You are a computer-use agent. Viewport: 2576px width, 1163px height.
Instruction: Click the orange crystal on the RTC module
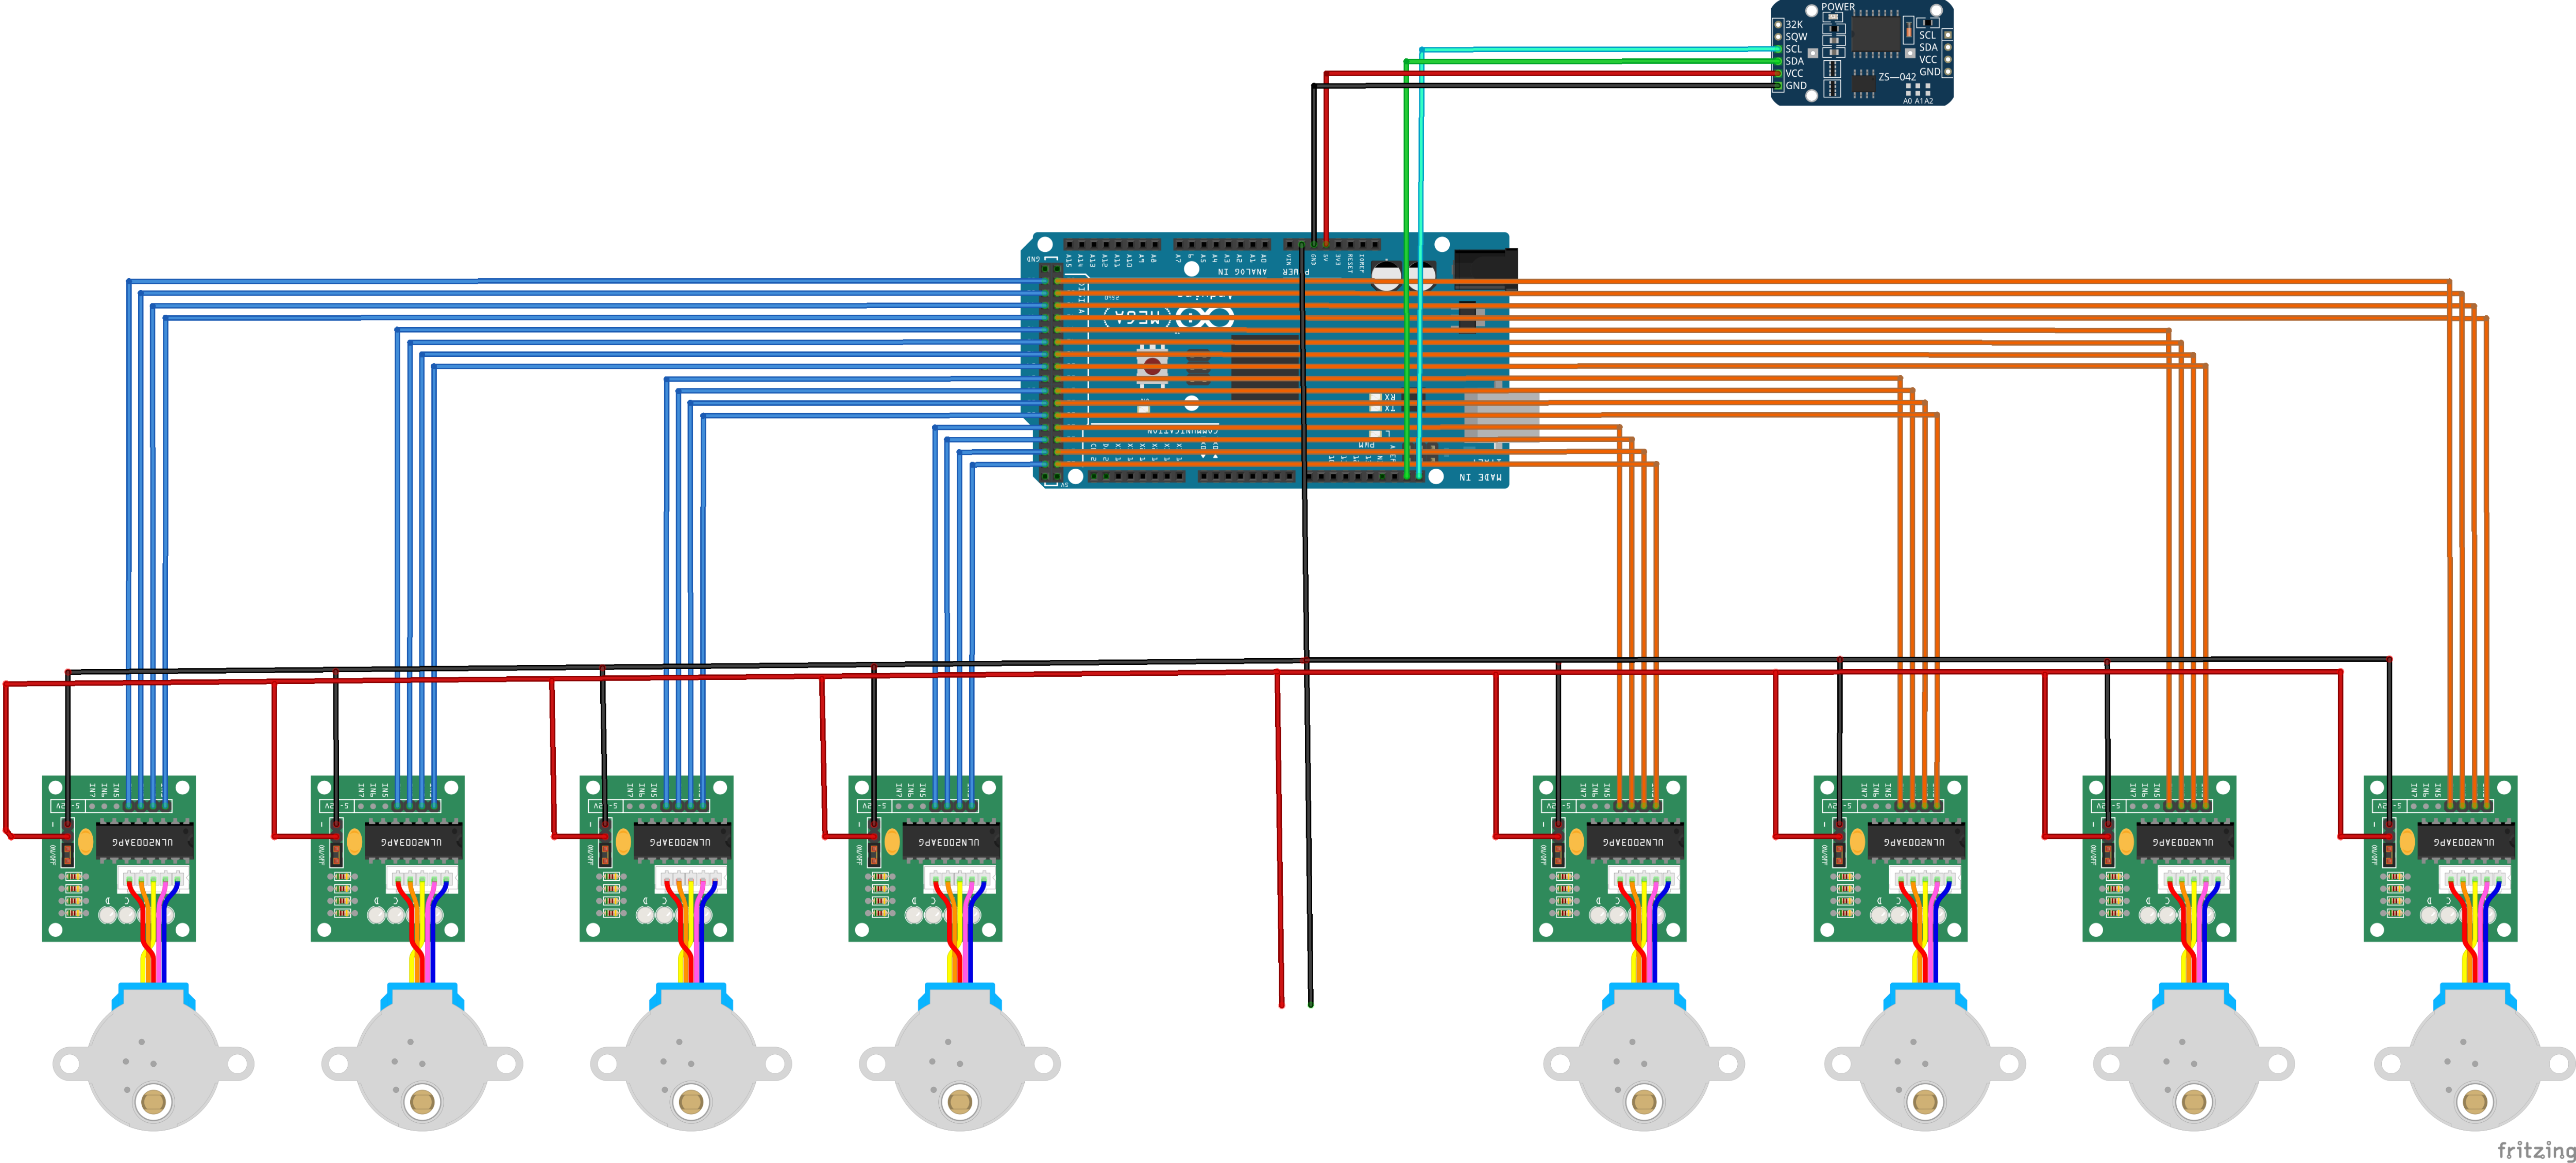1909,31
